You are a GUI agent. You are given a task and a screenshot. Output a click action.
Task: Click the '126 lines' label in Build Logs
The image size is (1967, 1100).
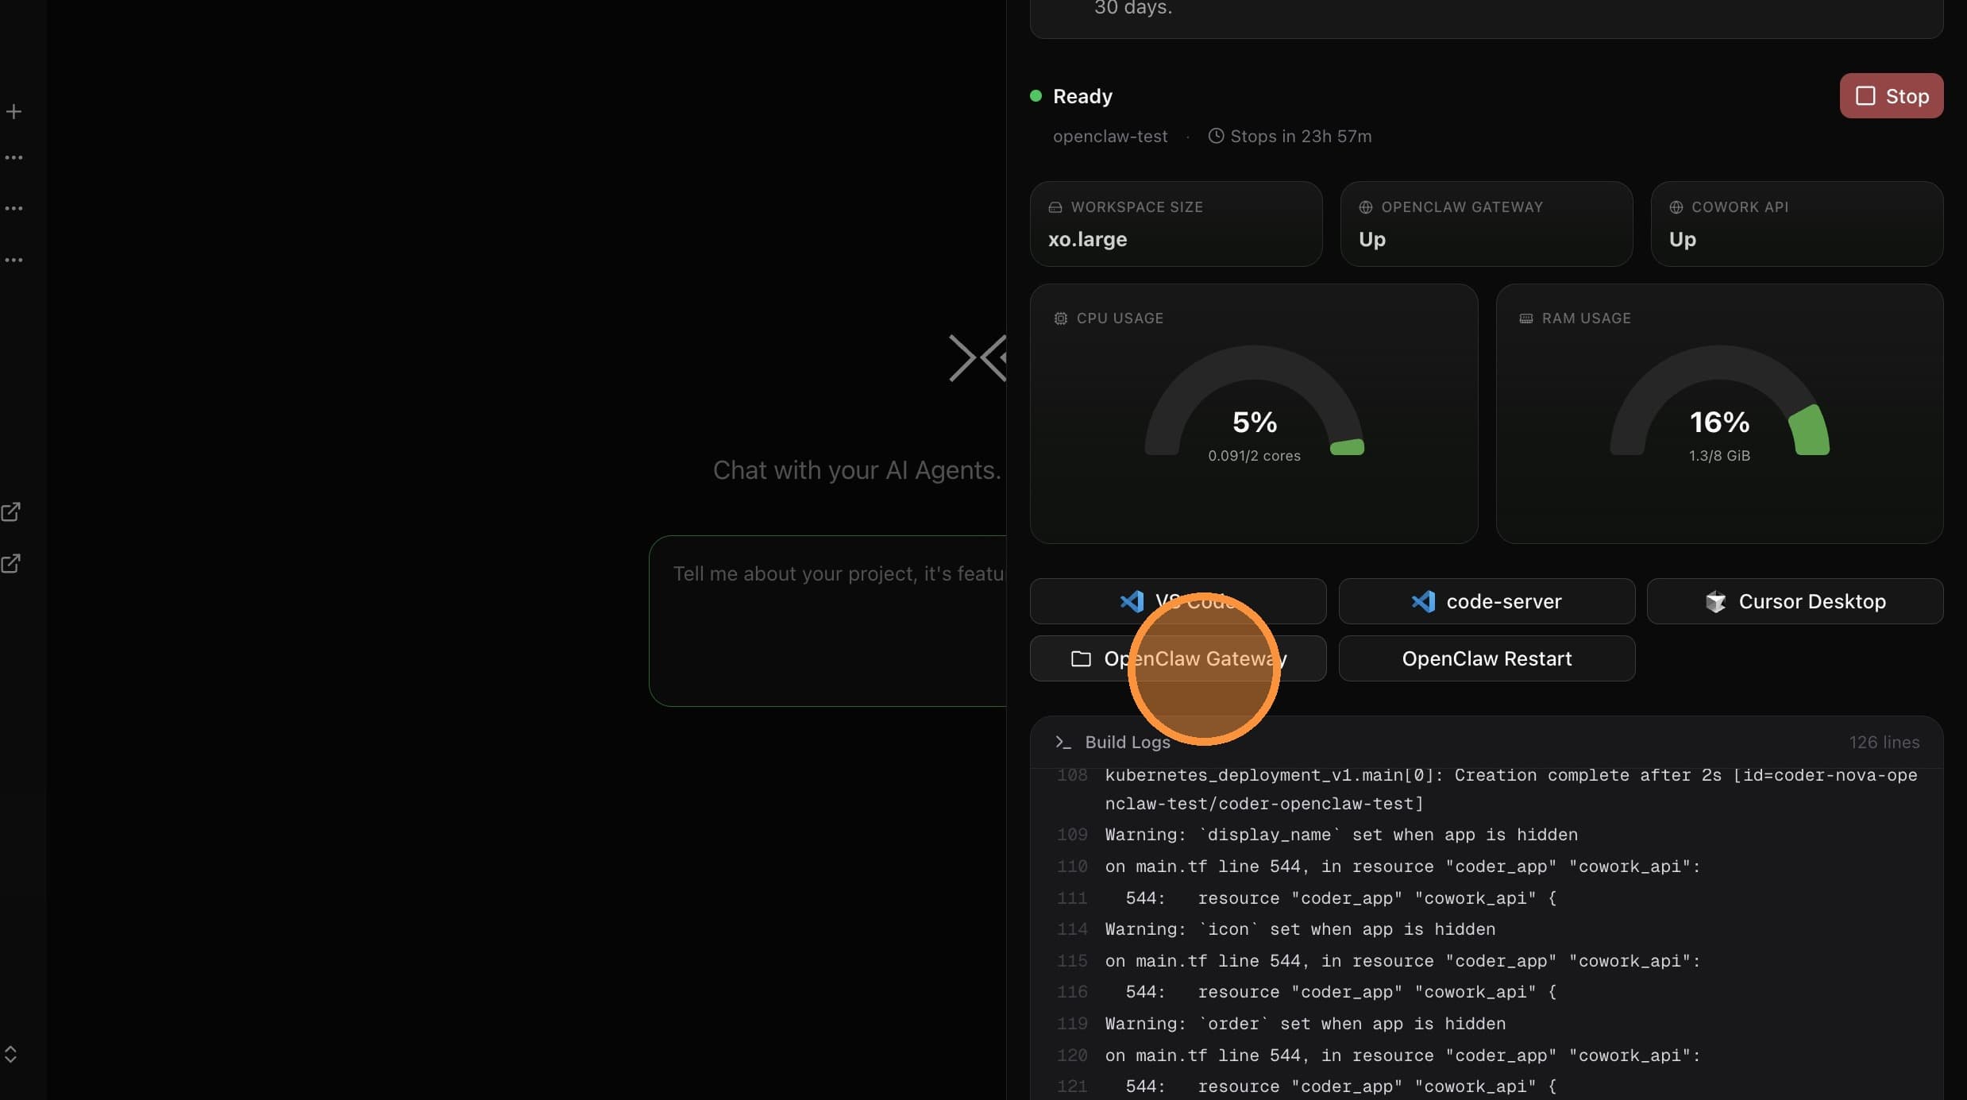click(1884, 742)
